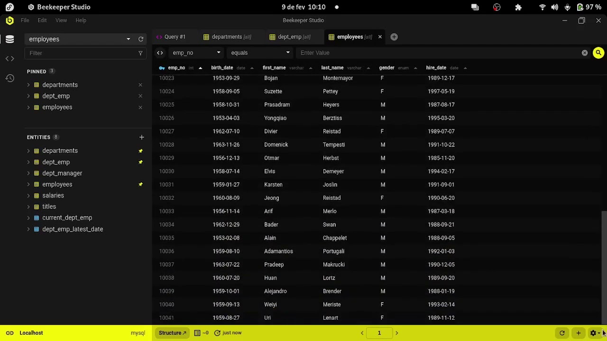Open the database tables sidebar icon
Image resolution: width=607 pixels, height=341 pixels.
[9, 40]
